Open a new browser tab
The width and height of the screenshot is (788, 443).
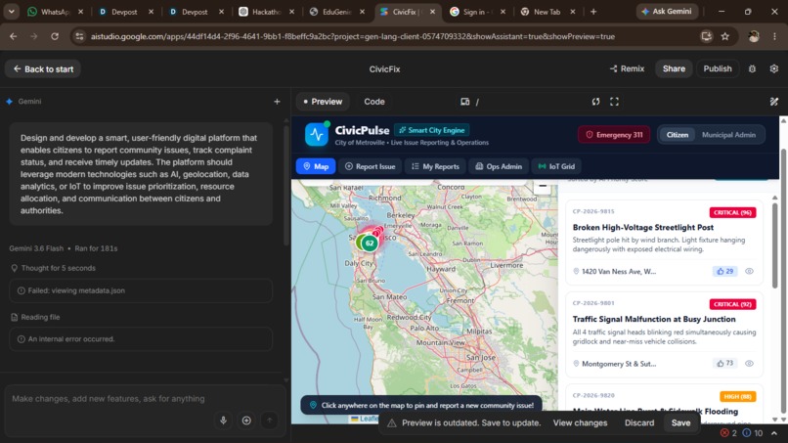(593, 12)
